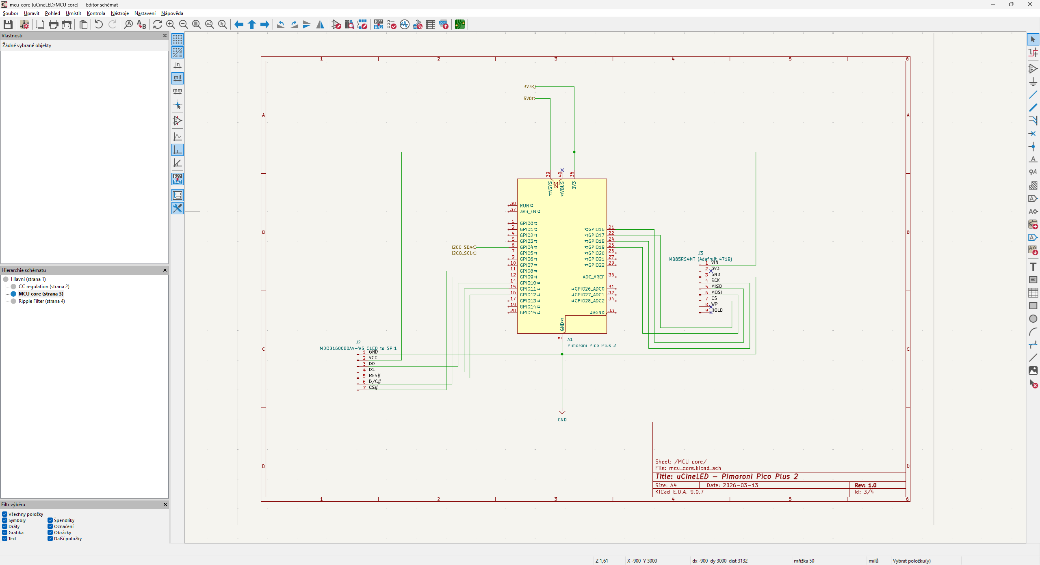Select CC regulation sheet in hierarchy
The width and height of the screenshot is (1040, 565).
point(43,287)
